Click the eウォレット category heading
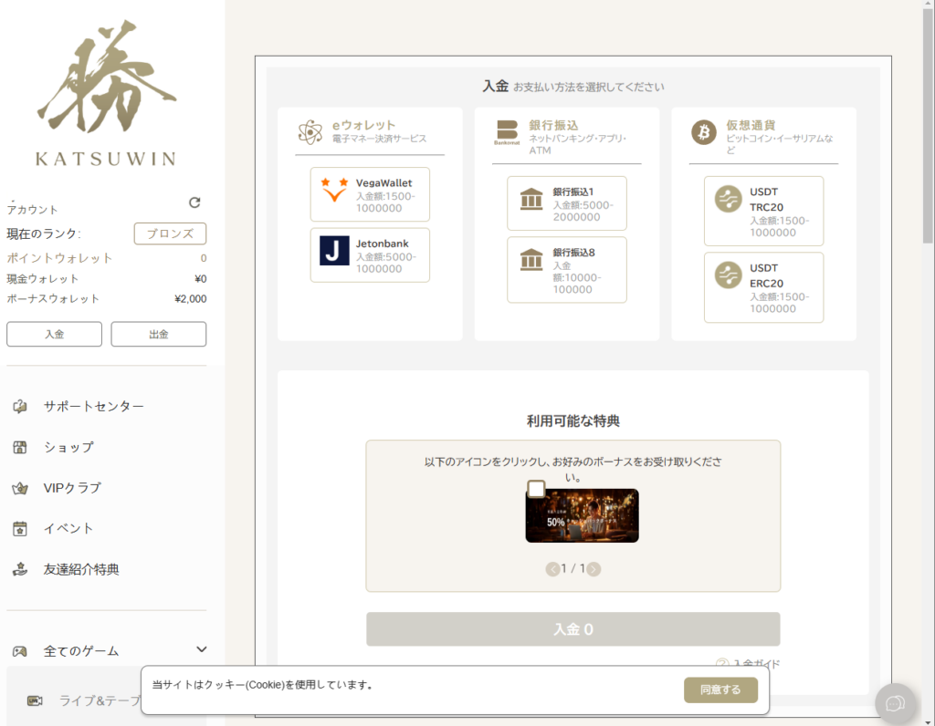Viewport: 935px width, 726px height. click(x=363, y=125)
